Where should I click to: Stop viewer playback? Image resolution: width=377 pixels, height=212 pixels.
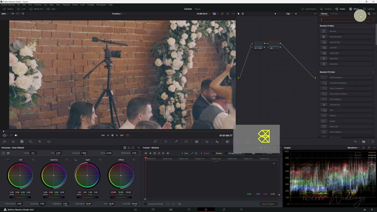tap(112, 135)
